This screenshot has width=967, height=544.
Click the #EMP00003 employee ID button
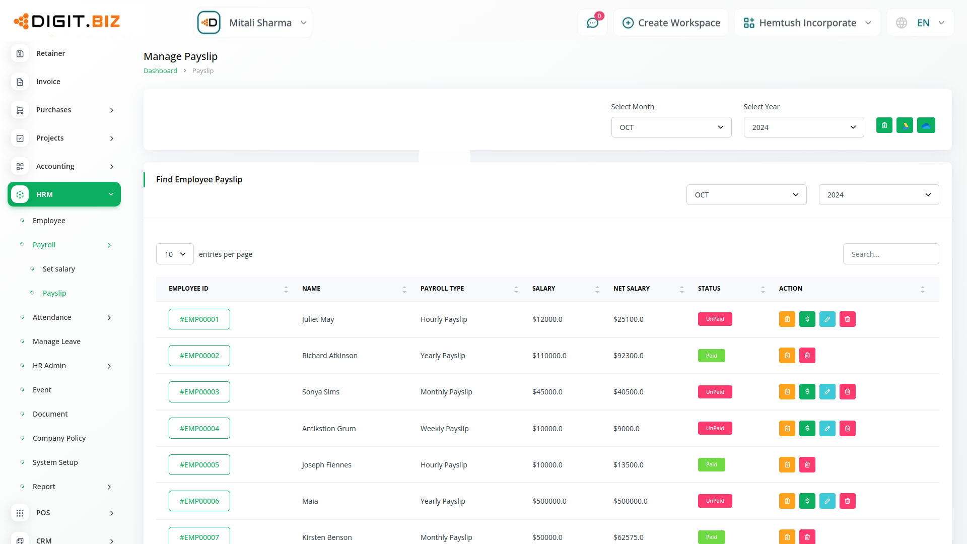tap(199, 392)
